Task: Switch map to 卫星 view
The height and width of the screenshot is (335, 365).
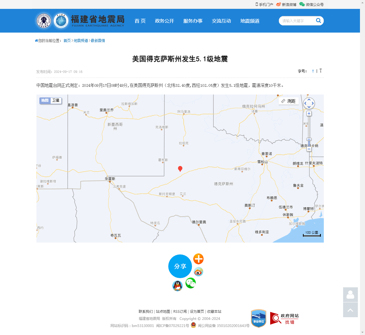Action: pos(56,100)
